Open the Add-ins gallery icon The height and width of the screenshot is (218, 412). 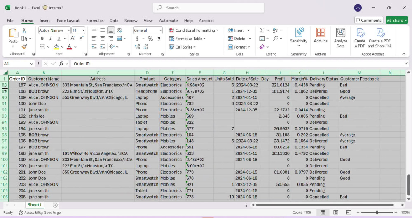[321, 35]
